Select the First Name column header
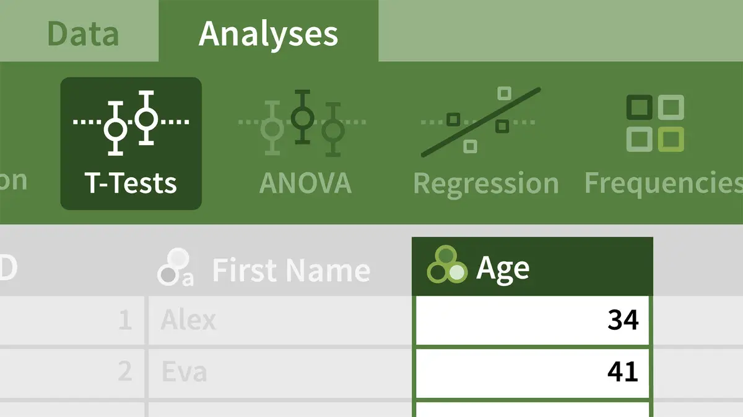 pyautogui.click(x=291, y=271)
